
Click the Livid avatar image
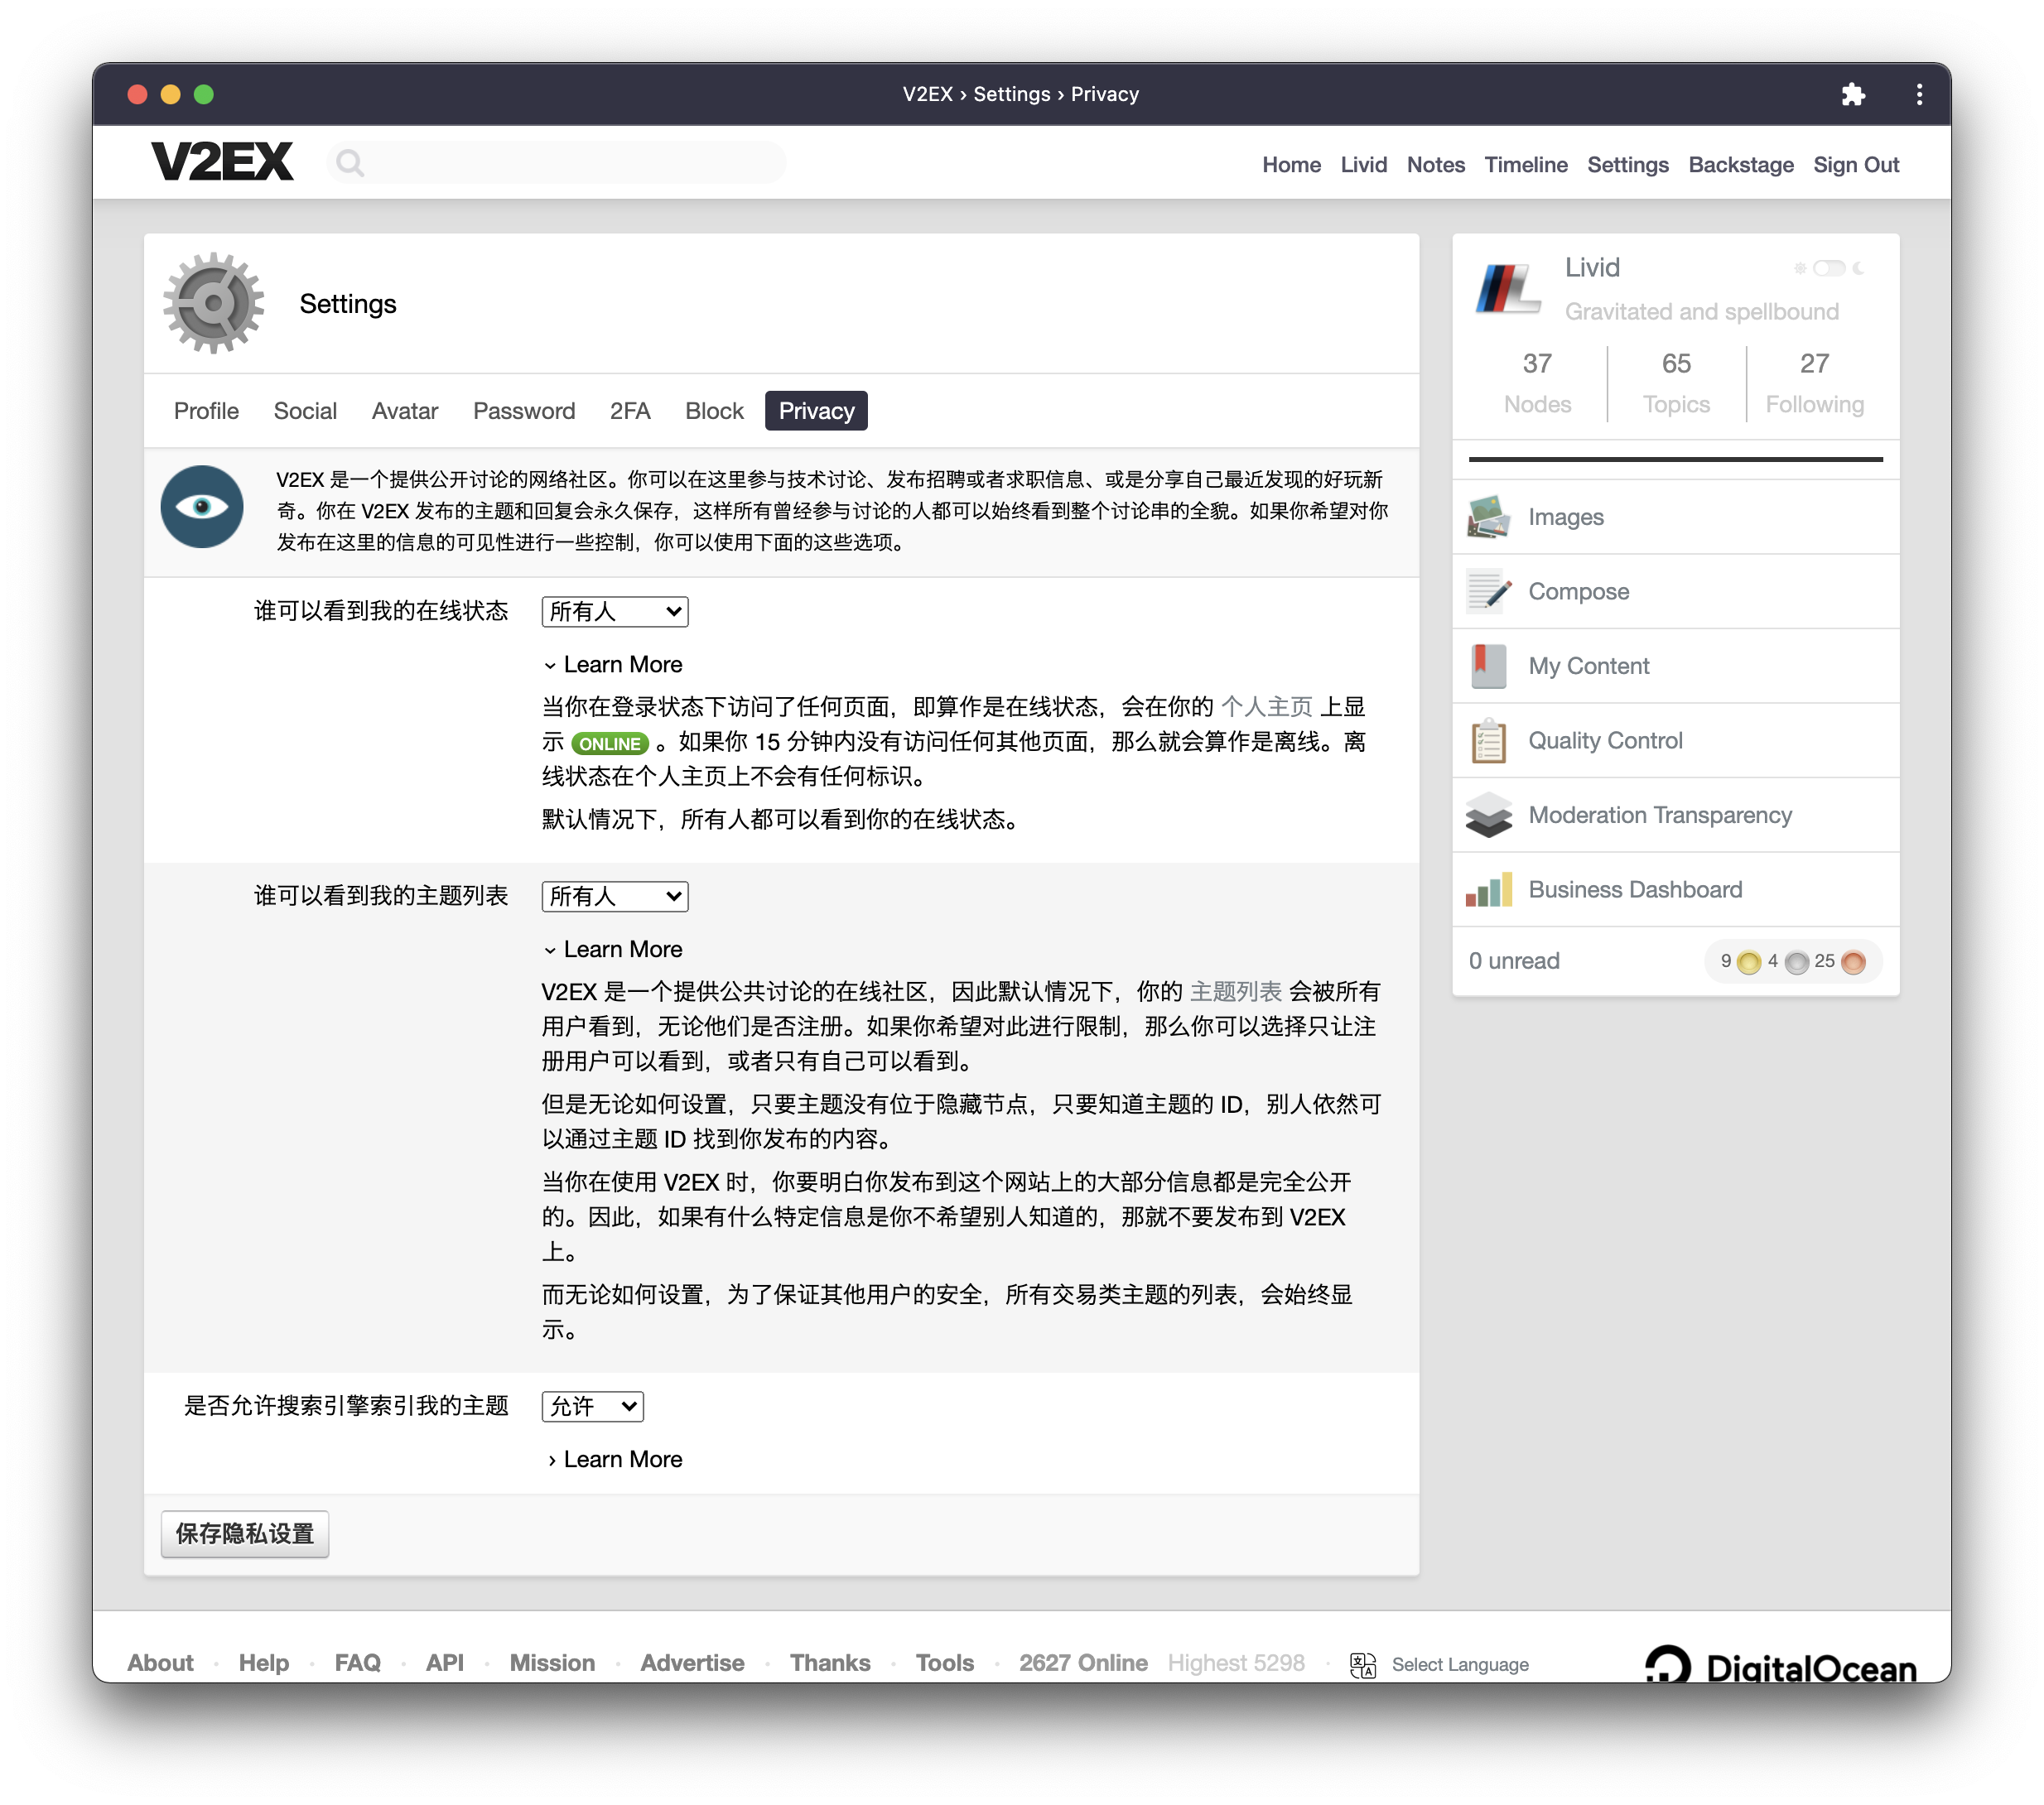pos(1507,289)
